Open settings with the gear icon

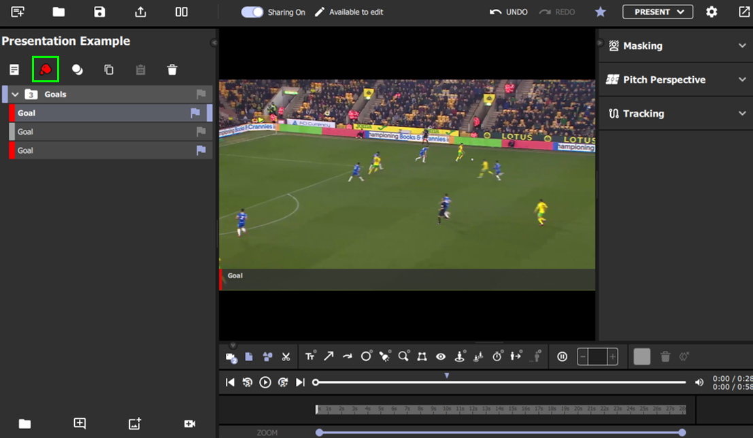712,12
